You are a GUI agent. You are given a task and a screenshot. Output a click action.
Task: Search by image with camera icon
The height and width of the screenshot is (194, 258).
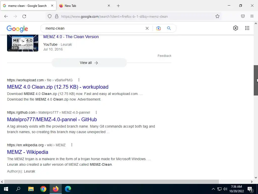(x=158, y=28)
